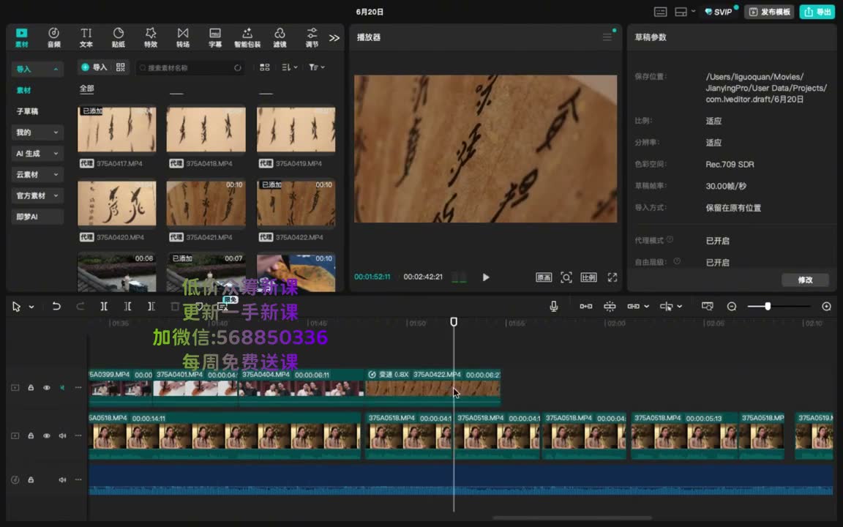Screen dimensions: 843x527
Task: Open the selection tool dropdown arrow
Action: [31, 307]
